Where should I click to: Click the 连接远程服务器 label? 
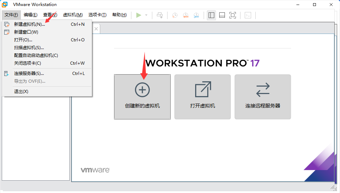point(263,106)
